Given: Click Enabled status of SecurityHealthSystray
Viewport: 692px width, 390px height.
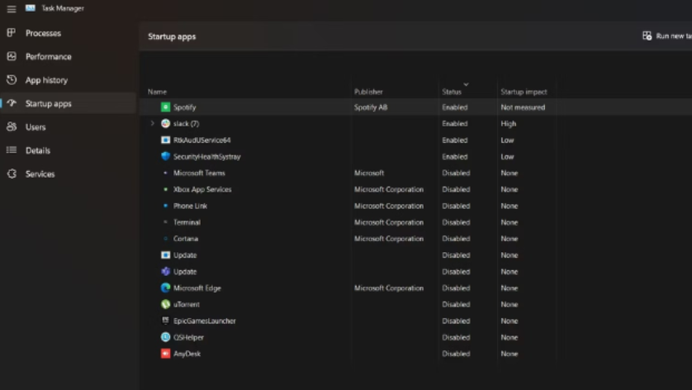Looking at the screenshot, I should point(454,156).
